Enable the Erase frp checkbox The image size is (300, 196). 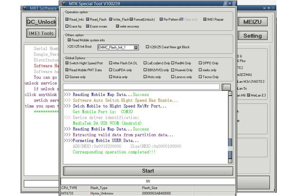(x=67, y=26)
